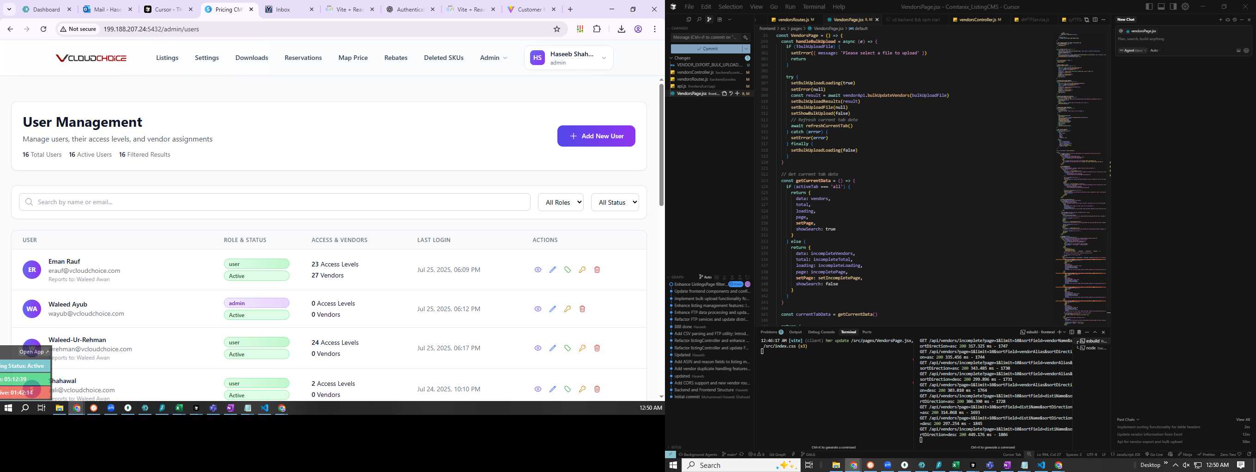Open Extensions view in Cursor toolbar
This screenshot has width=1256, height=472.
point(720,19)
